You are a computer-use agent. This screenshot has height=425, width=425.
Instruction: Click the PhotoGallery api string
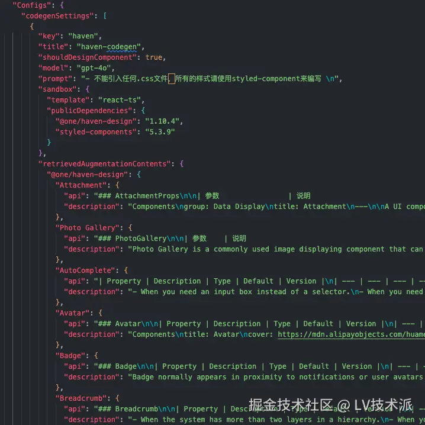point(170,239)
